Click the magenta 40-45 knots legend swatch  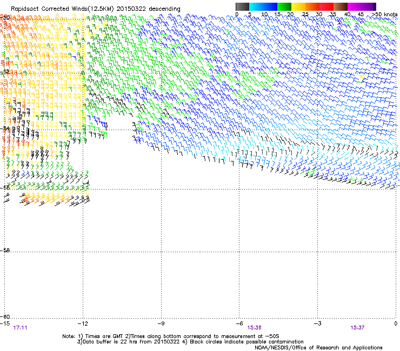[355, 6]
